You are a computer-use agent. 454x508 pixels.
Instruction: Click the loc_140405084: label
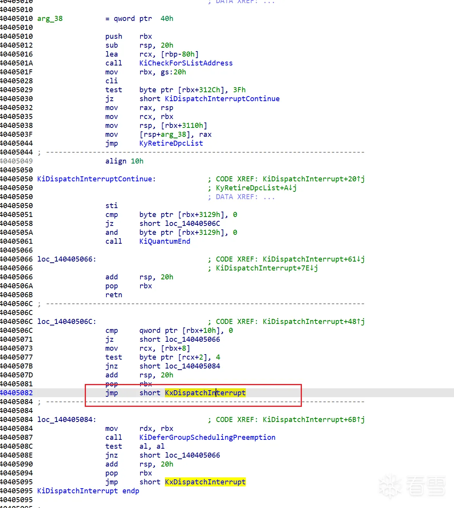(x=67, y=420)
